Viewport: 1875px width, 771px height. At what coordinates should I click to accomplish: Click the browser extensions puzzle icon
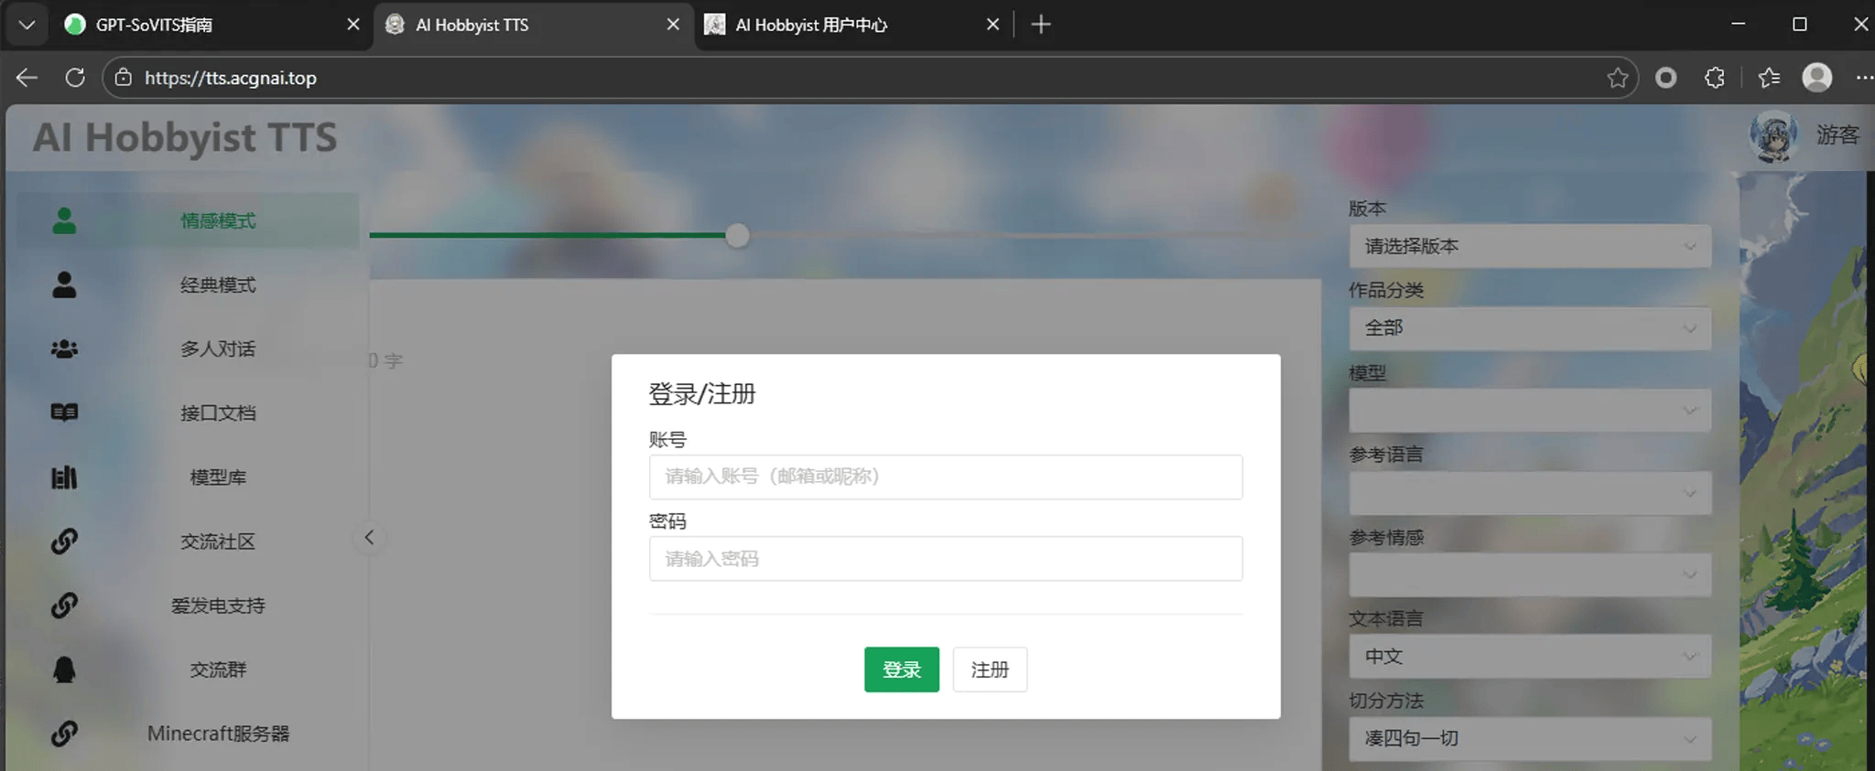1714,78
